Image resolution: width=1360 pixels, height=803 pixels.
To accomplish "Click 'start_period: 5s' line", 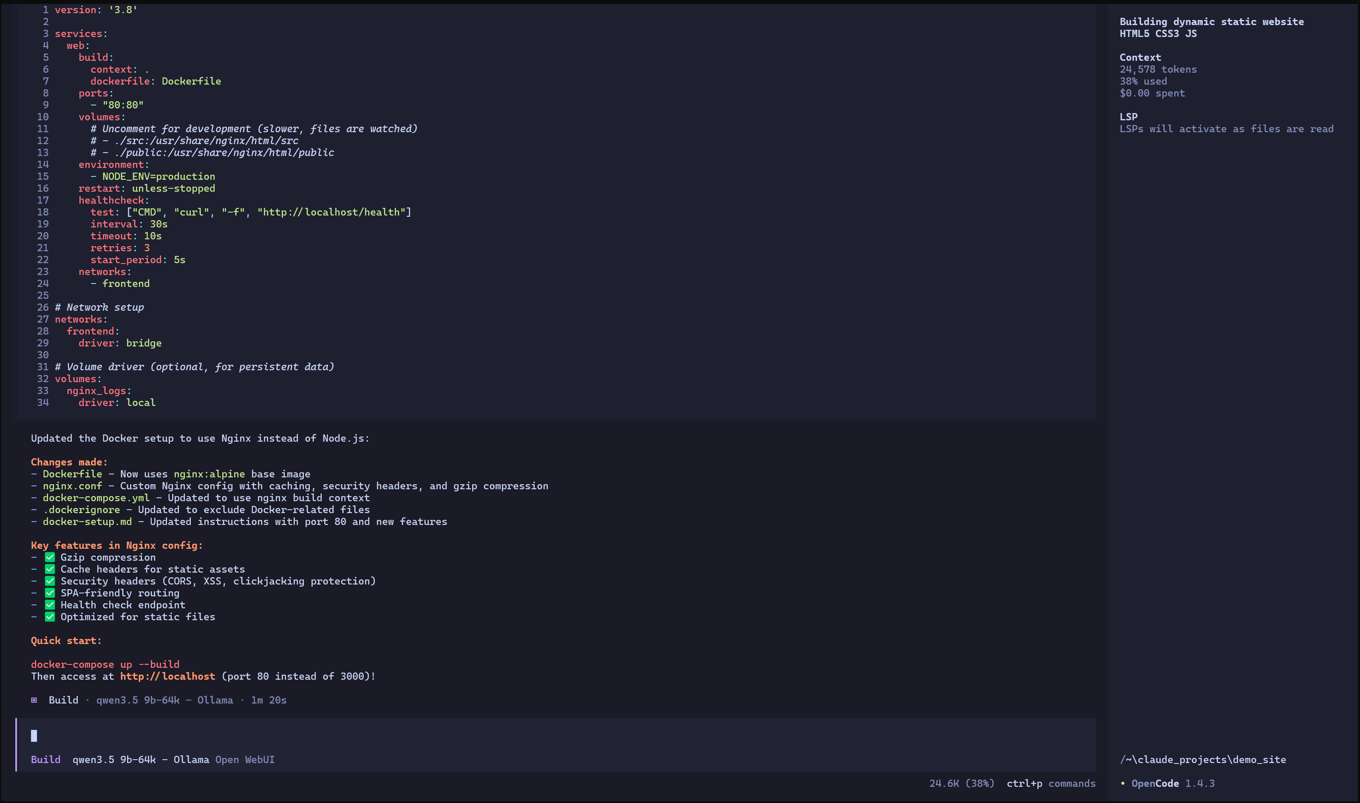I will [138, 260].
